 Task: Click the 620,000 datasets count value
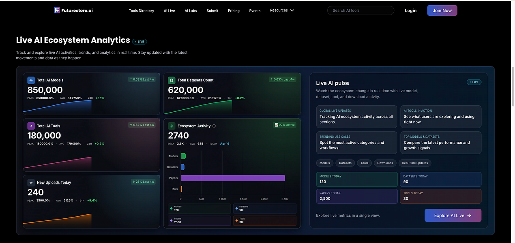tap(186, 90)
